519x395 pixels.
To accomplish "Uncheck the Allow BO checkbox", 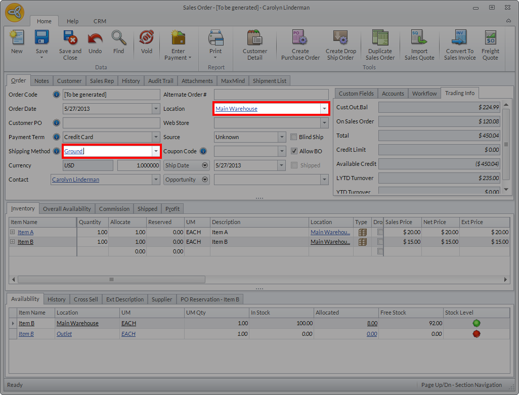I will click(294, 151).
